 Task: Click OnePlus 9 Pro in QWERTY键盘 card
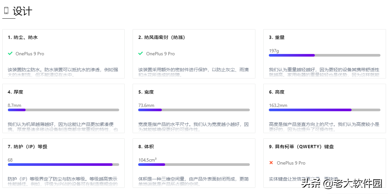[x=291, y=163]
